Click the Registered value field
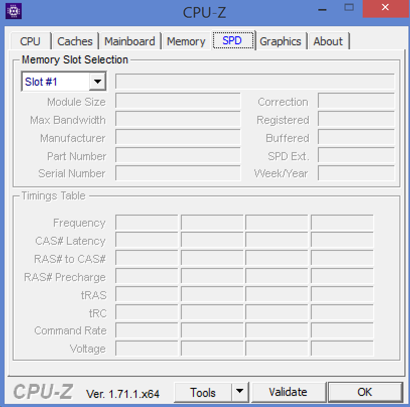Screen dimensions: 410x407 pos(357,119)
